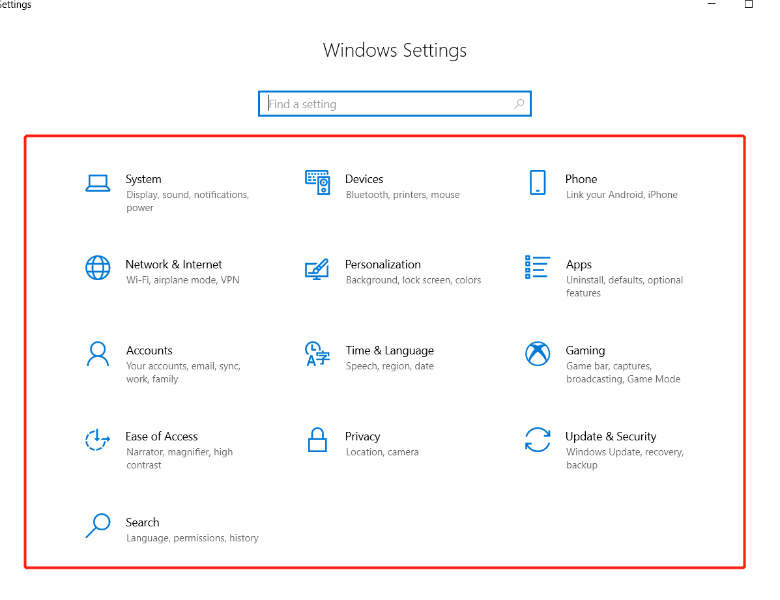
Task: Click 'Uninstall, defaults, optional features' text
Action: pyautogui.click(x=624, y=287)
